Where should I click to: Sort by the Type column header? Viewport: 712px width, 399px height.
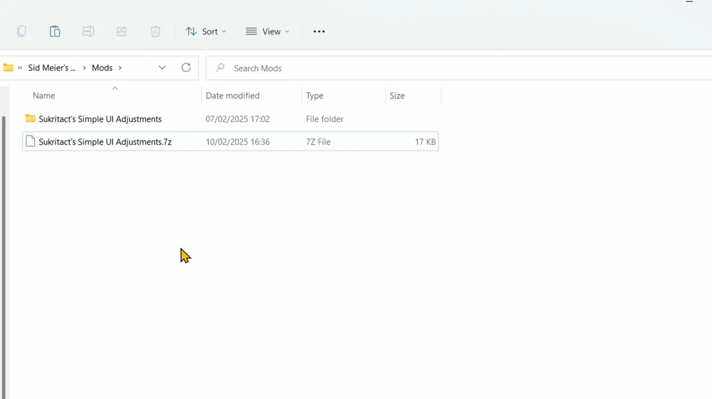click(x=315, y=96)
